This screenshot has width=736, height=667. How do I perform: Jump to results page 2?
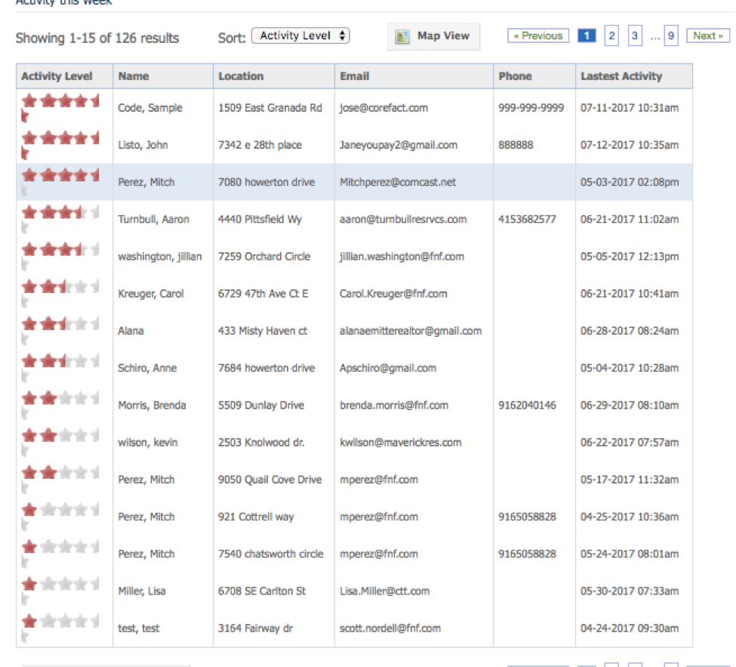tap(611, 36)
